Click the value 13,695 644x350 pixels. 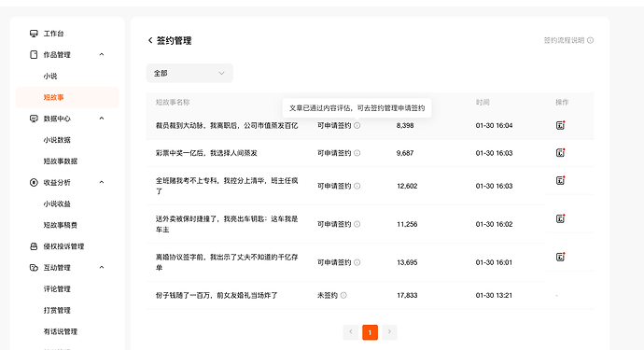click(x=407, y=262)
